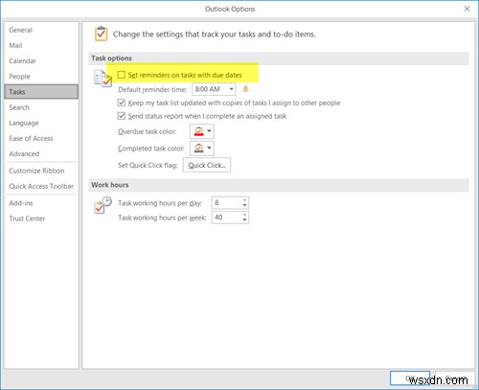479x390 pixels.
Task: Increase Task working hours per day
Action: pos(244,200)
